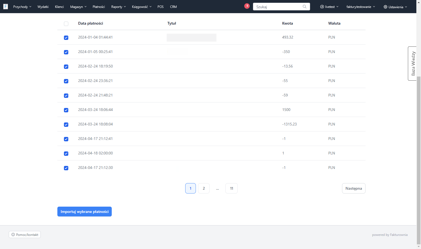Go to the Następna page
The width and height of the screenshot is (421, 249).
354,188
